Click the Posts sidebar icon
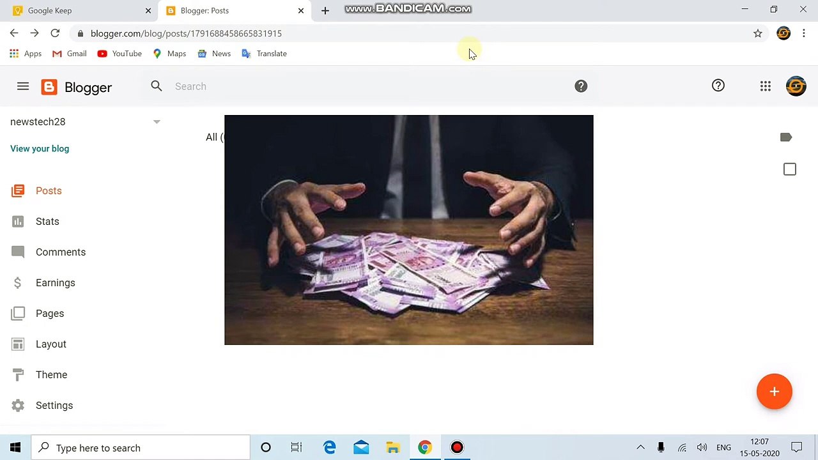 tap(18, 190)
